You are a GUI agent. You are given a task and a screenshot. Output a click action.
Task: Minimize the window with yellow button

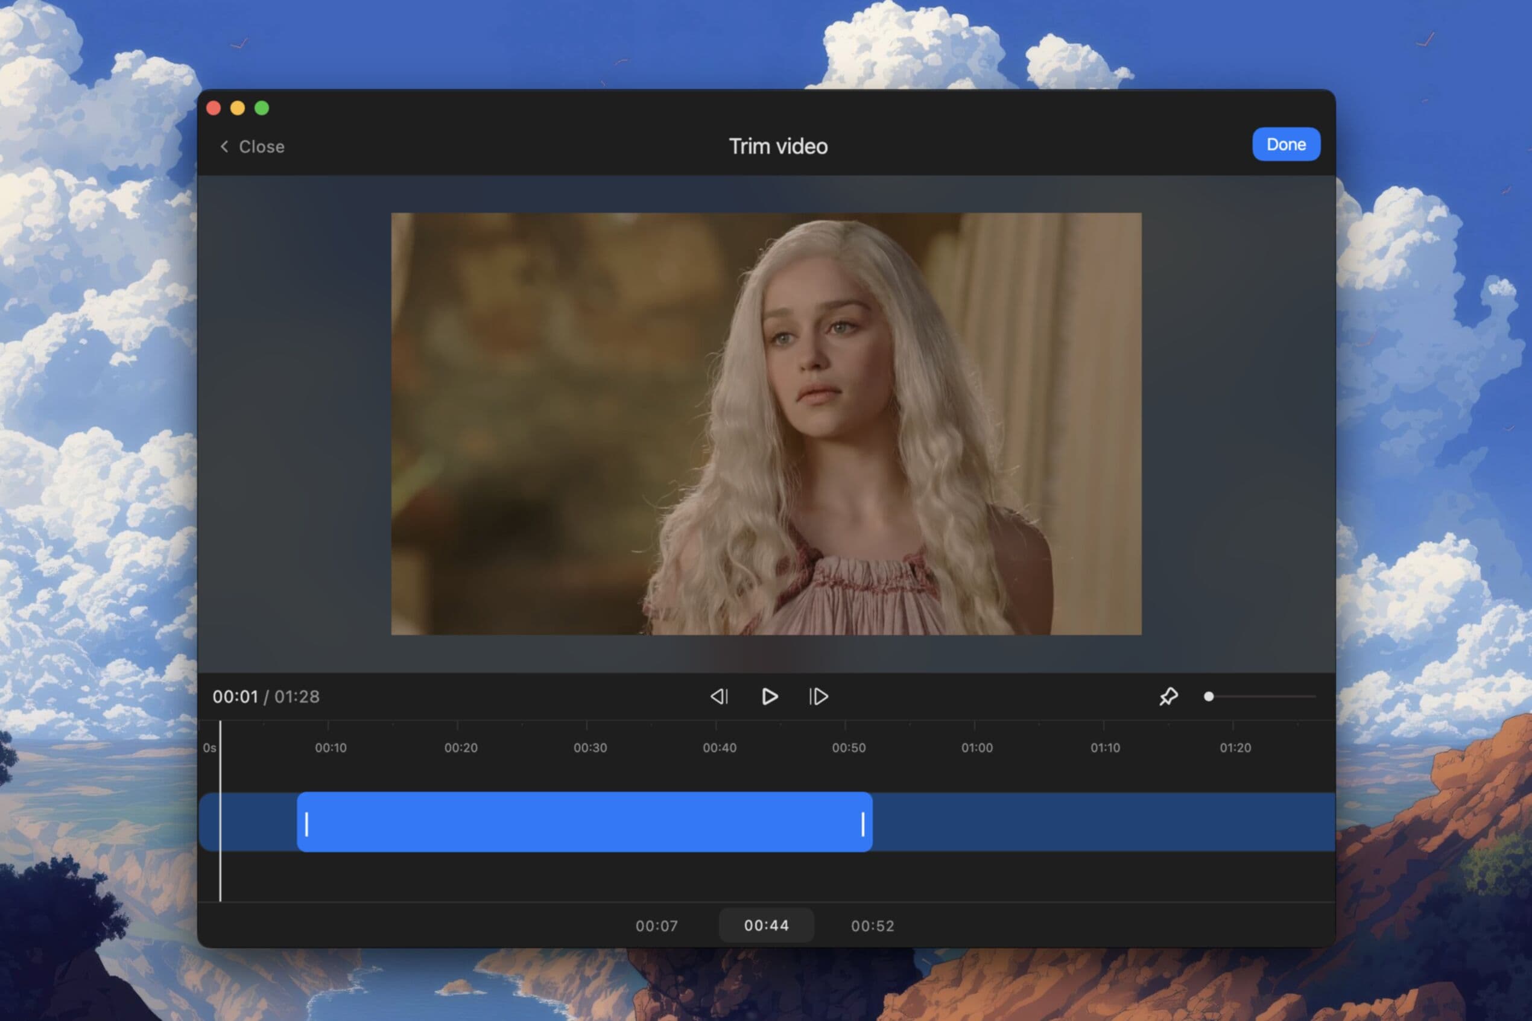pos(238,108)
